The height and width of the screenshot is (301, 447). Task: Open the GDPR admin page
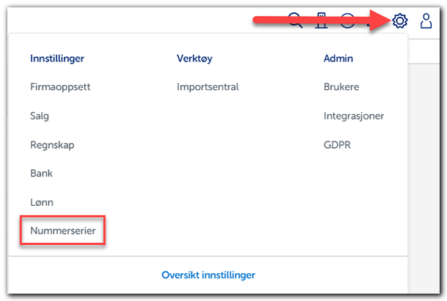(x=337, y=145)
